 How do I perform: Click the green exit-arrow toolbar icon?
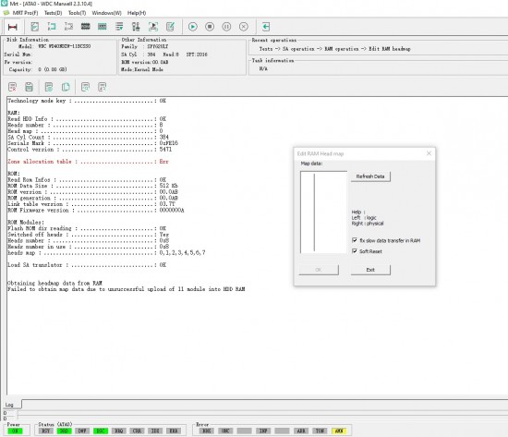pos(266,27)
